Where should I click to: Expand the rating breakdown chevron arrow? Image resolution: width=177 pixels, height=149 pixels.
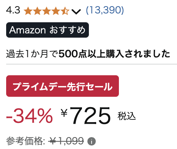76,12
